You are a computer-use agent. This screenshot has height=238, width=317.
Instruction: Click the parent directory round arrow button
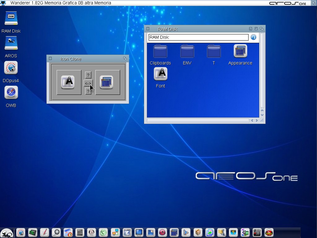254,37
